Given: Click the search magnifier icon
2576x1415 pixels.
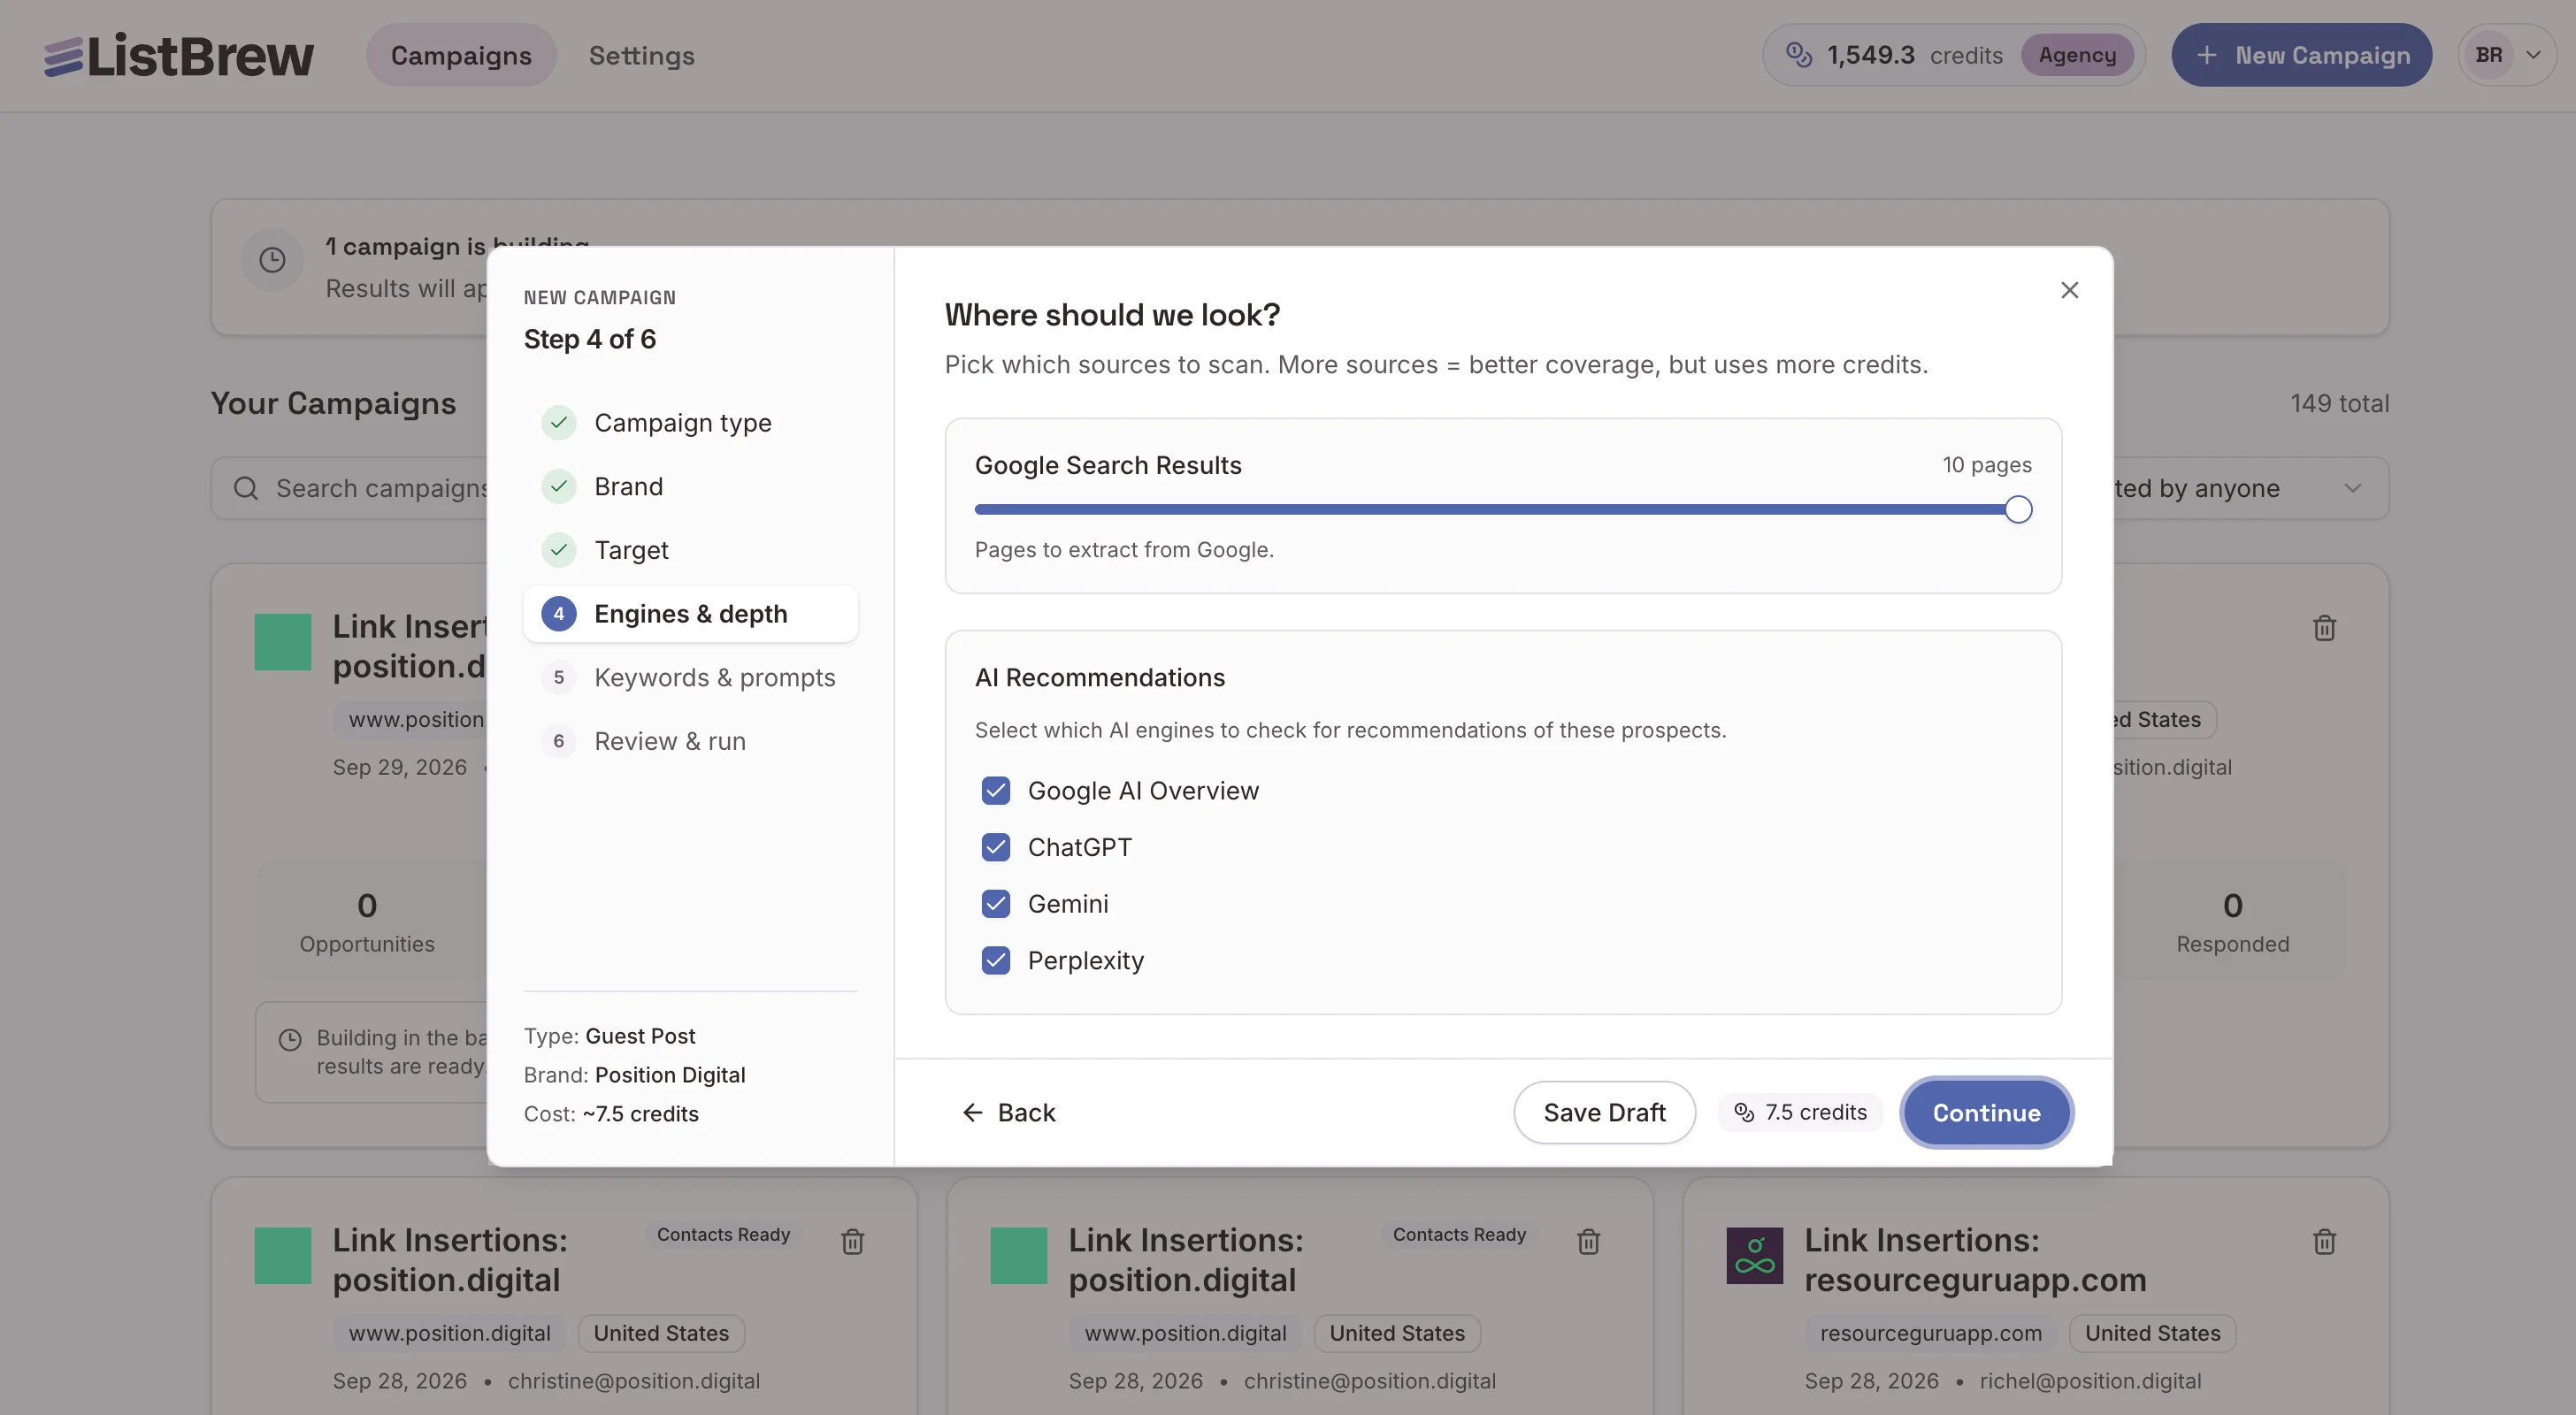Looking at the screenshot, I should point(246,488).
